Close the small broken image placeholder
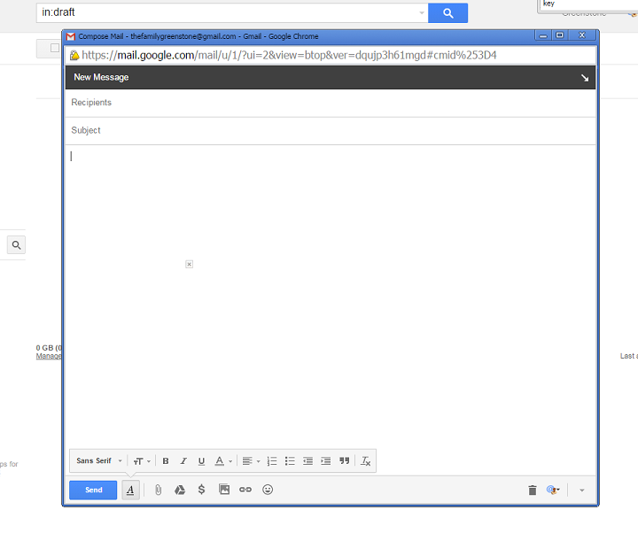Viewport: 638px width, 533px height. point(190,264)
